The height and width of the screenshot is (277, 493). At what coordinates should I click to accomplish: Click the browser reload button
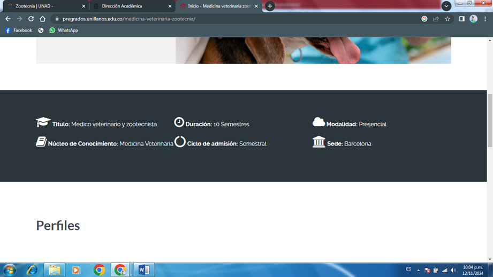(x=31, y=19)
